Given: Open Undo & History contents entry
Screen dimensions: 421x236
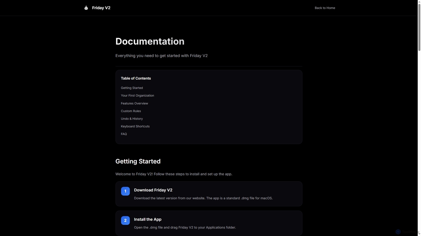Looking at the screenshot, I should pos(132,119).
